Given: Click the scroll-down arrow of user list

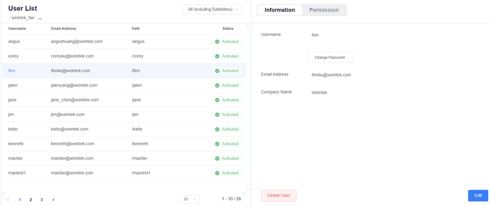Looking at the screenshot, I should [x=248, y=190].
